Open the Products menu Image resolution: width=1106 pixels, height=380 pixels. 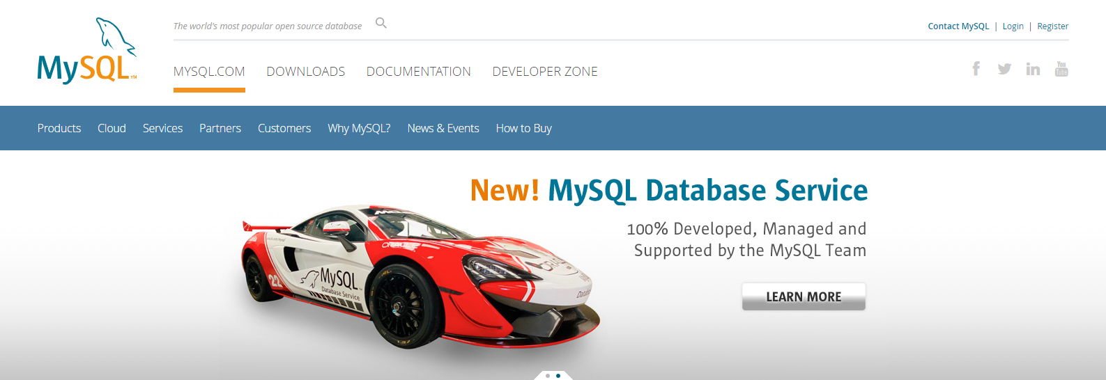pyautogui.click(x=59, y=128)
